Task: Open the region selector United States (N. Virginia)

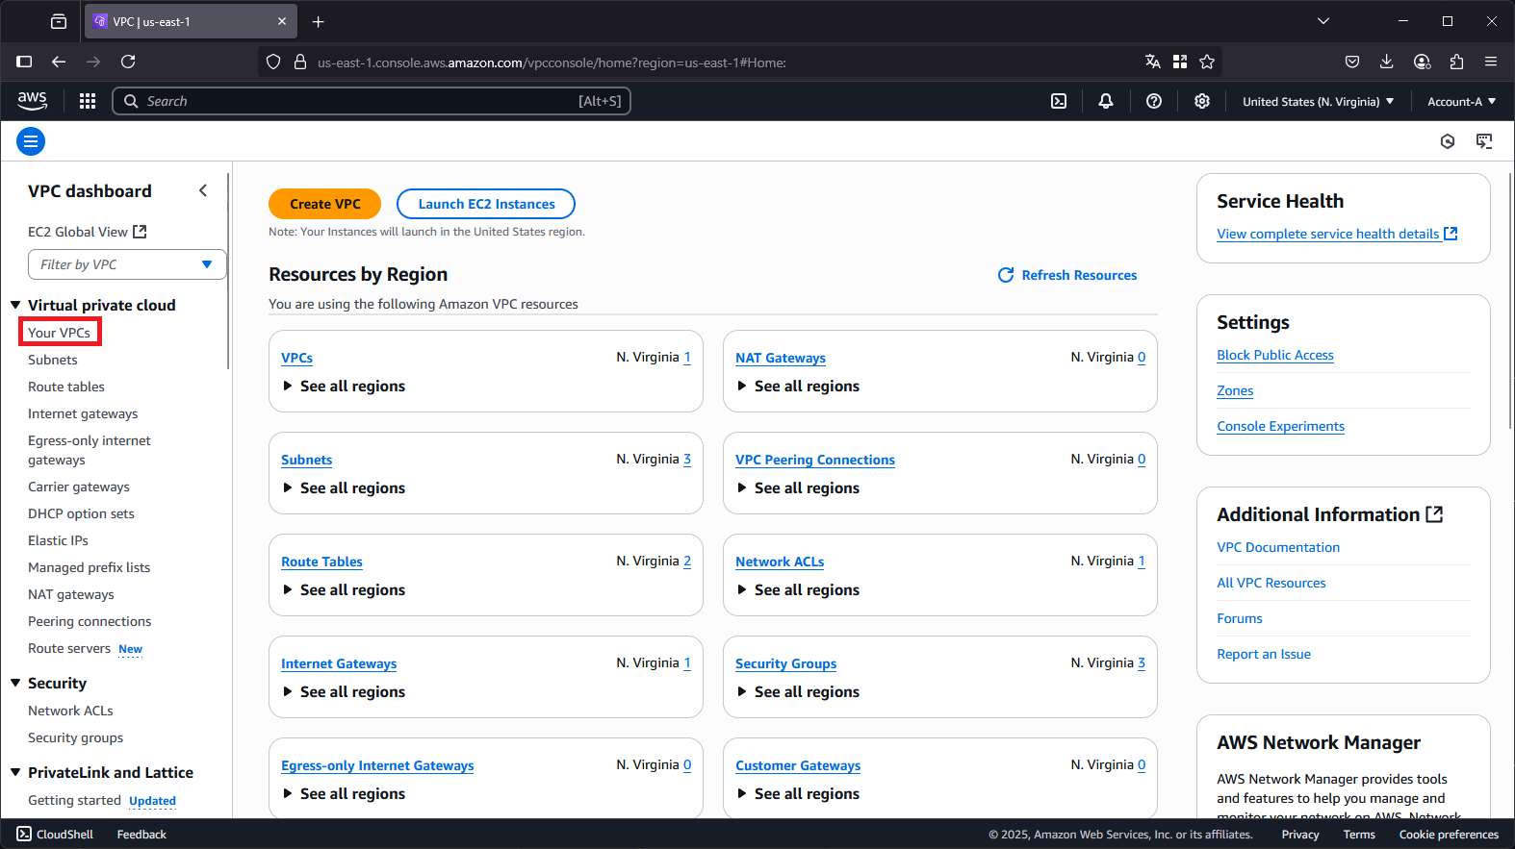Action: (1318, 101)
